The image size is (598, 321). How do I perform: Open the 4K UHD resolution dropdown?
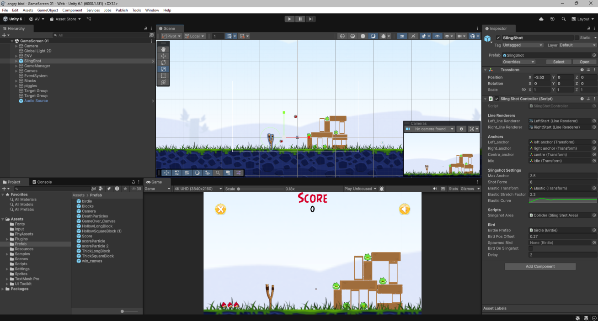tap(198, 189)
